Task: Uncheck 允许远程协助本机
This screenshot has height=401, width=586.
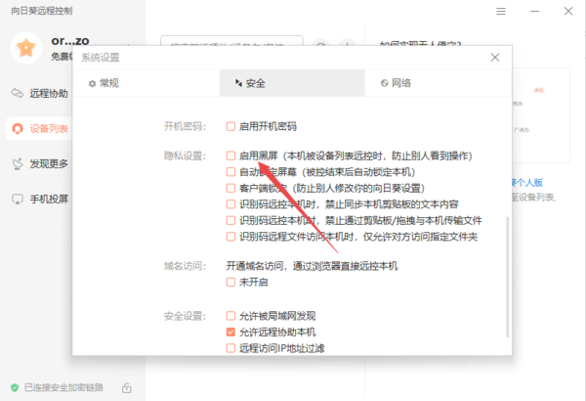Action: (x=230, y=333)
